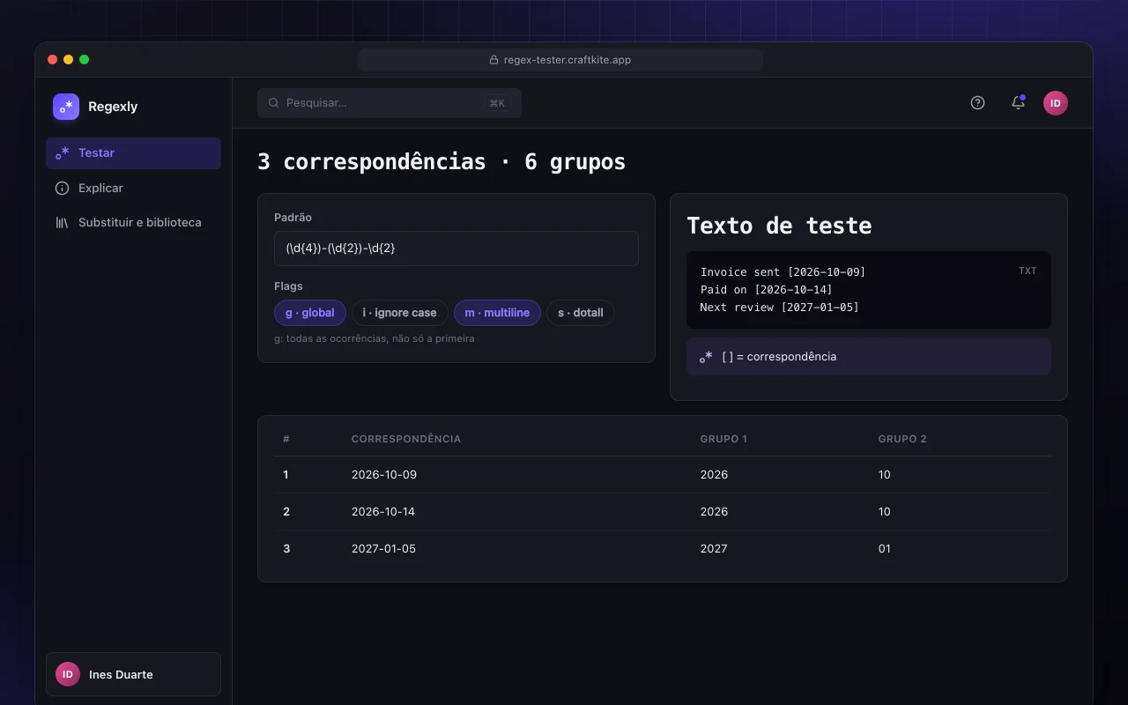
Task: Select match 2027-01-05 in results table
Action: 383,548
